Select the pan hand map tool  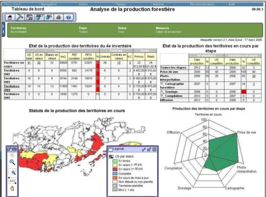point(12,188)
